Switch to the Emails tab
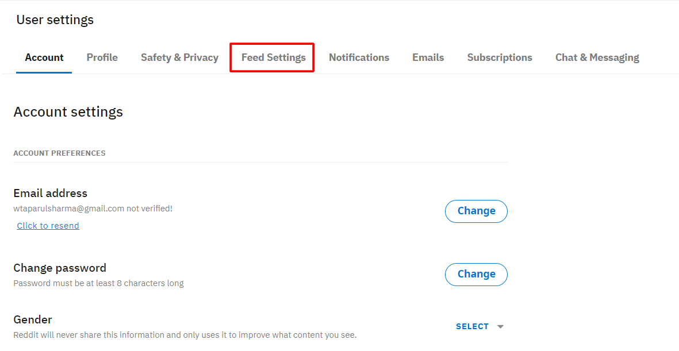The image size is (679, 351). click(428, 57)
